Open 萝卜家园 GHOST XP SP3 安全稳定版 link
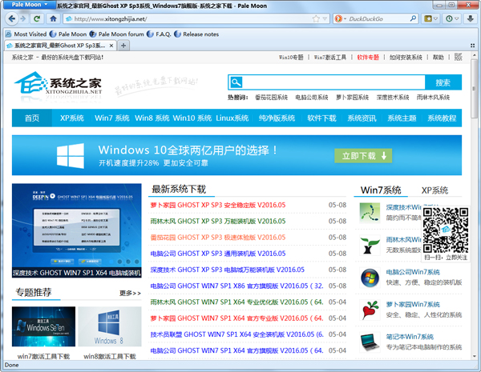The width and height of the screenshot is (481, 372). point(218,205)
